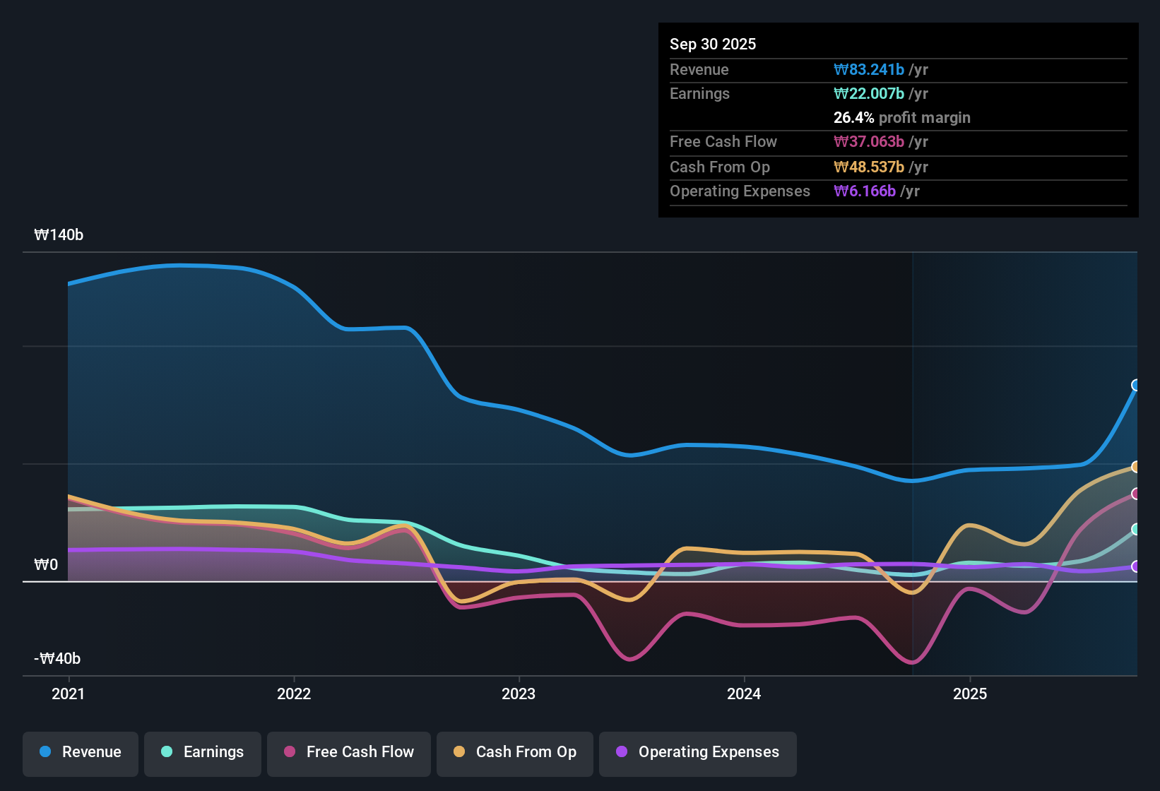Click the ₩37.063b free cash flow value

pos(869,141)
